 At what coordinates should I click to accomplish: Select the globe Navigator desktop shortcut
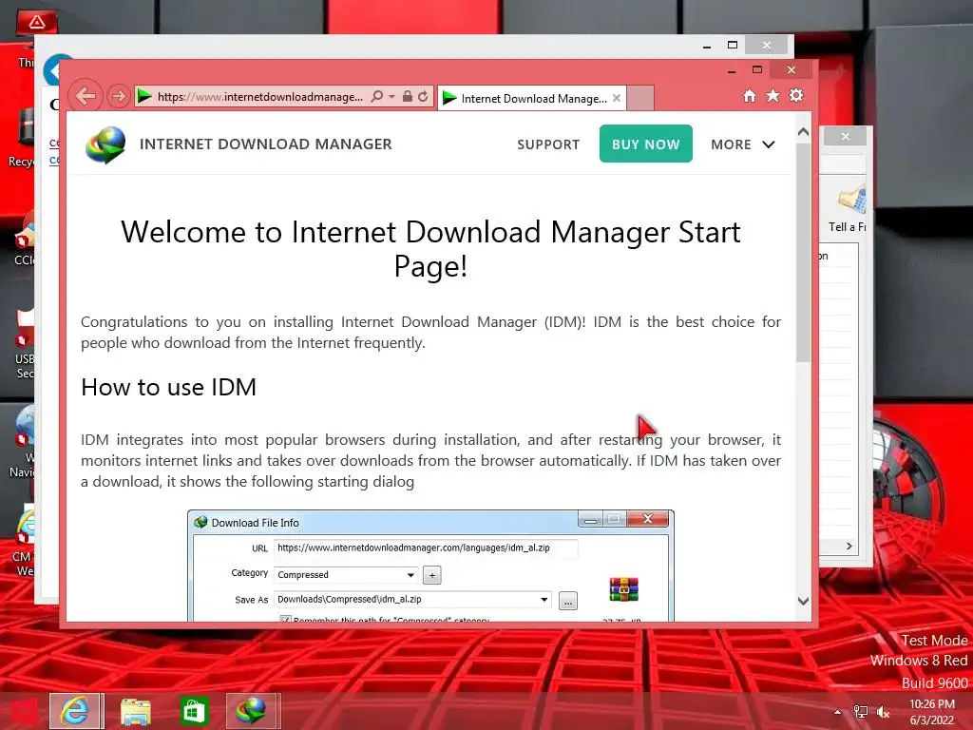tap(24, 442)
